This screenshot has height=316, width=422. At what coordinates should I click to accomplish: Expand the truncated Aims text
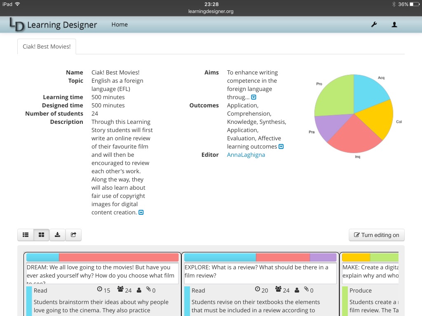[x=254, y=98]
